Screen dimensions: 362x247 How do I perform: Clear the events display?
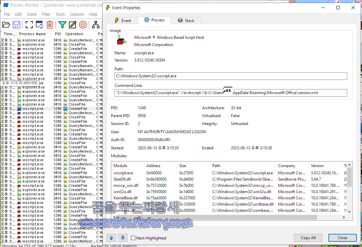point(49,24)
